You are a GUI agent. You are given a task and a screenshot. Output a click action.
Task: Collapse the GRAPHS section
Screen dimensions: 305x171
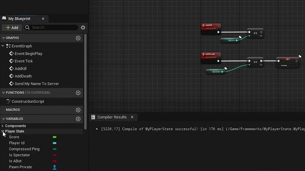(x=3, y=38)
